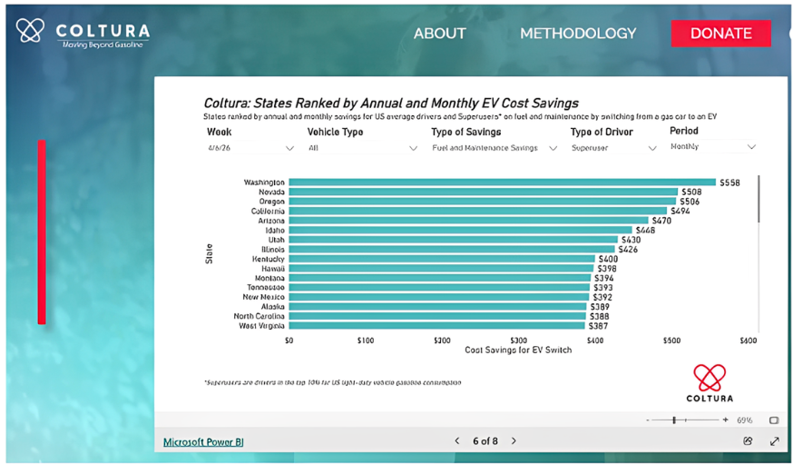Viewport: 793px width, 464px height.
Task: Click the chart vertical scrollbar
Action: 759,198
